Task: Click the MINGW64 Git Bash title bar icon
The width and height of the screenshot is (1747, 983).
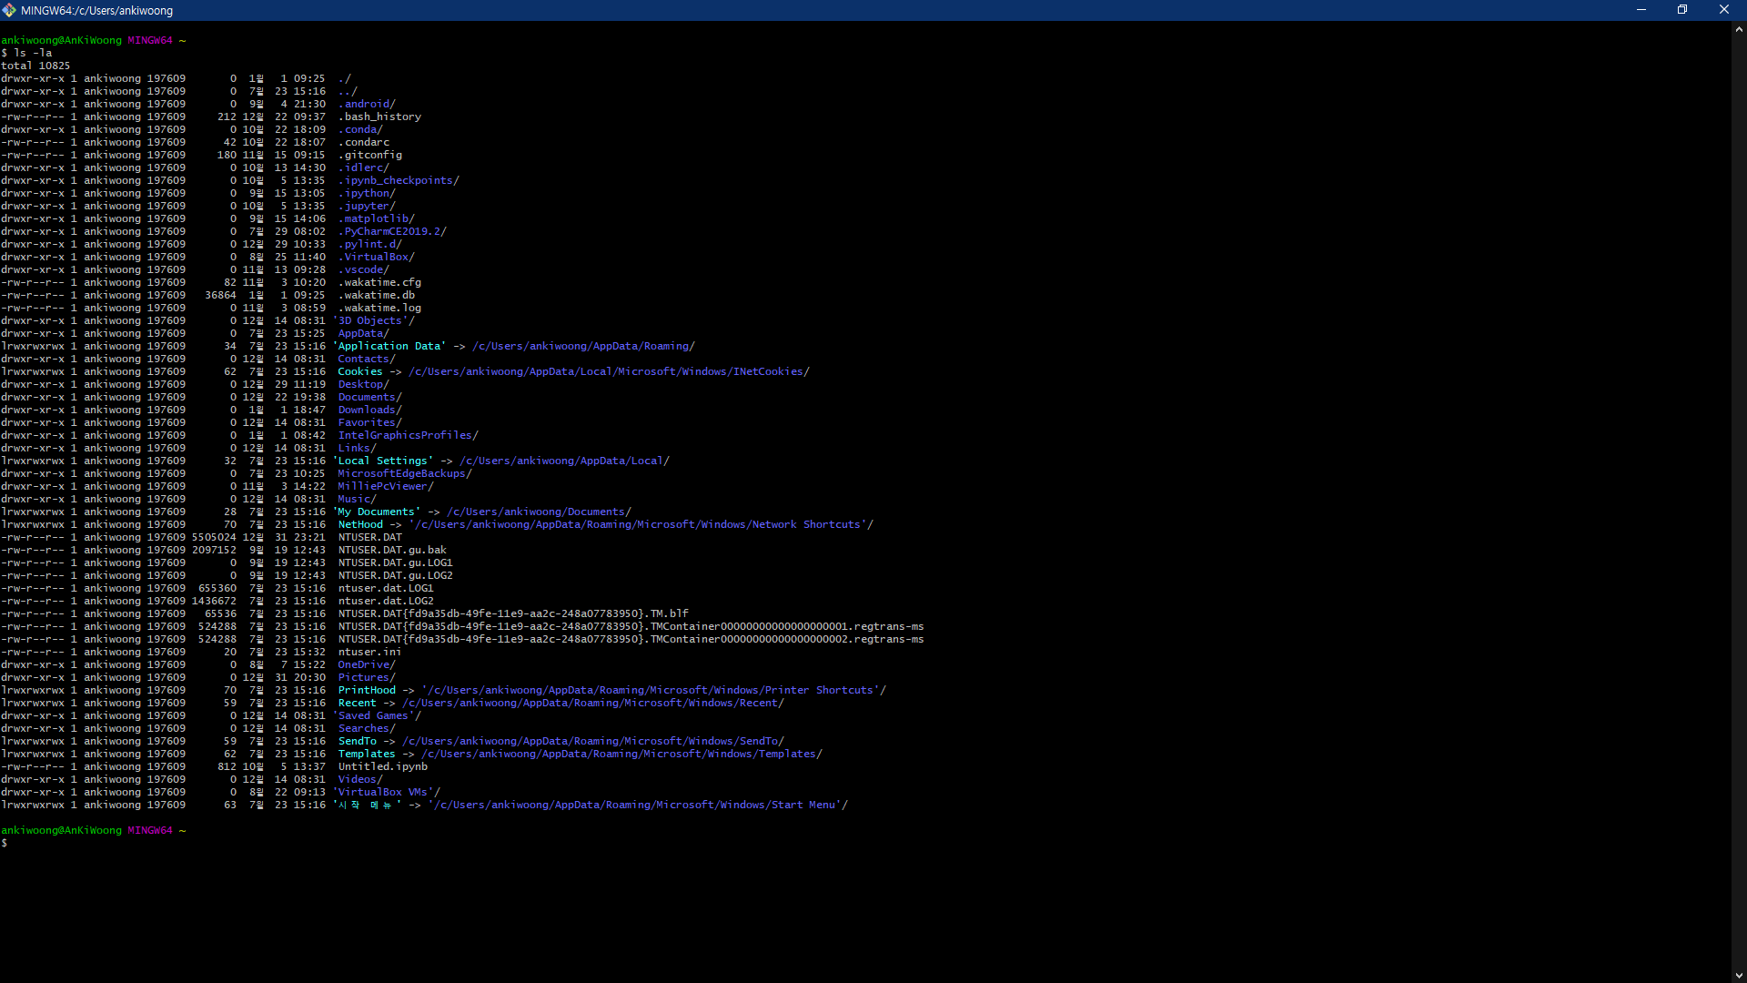Action: [x=9, y=10]
